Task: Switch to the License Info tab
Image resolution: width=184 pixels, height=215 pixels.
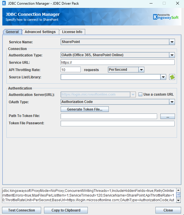Action: [72, 32]
